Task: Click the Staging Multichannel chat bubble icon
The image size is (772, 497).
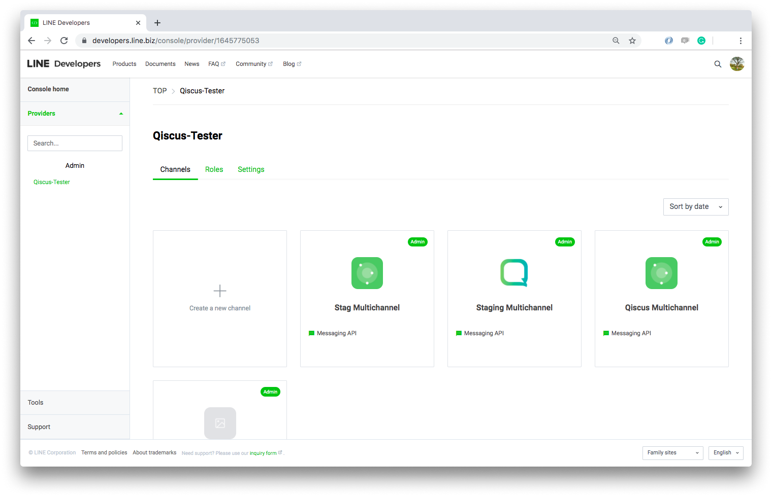Action: coord(514,273)
